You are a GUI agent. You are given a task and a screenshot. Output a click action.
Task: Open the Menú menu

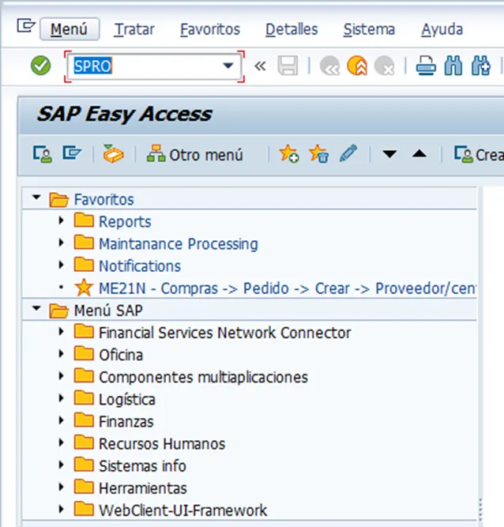click(70, 29)
